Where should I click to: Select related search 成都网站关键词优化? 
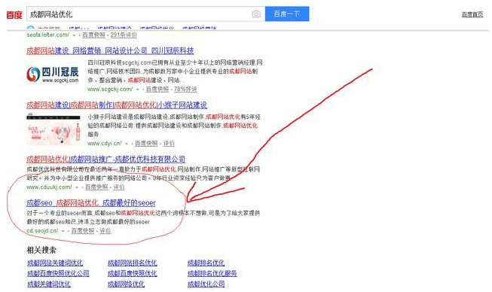click(55, 263)
